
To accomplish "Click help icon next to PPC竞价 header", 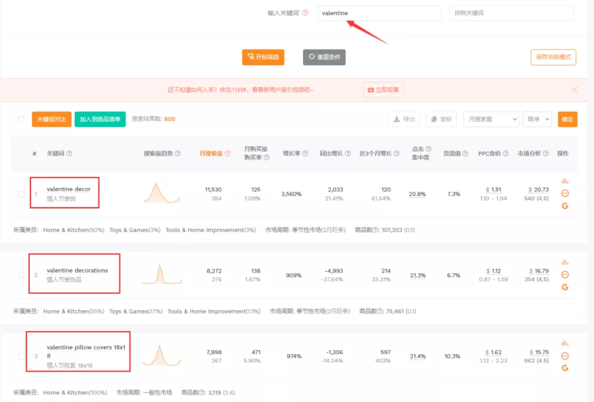I will pos(506,153).
